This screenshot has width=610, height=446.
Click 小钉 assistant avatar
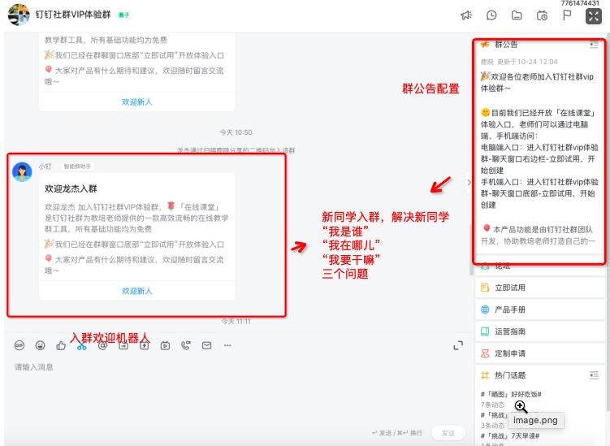(x=22, y=172)
